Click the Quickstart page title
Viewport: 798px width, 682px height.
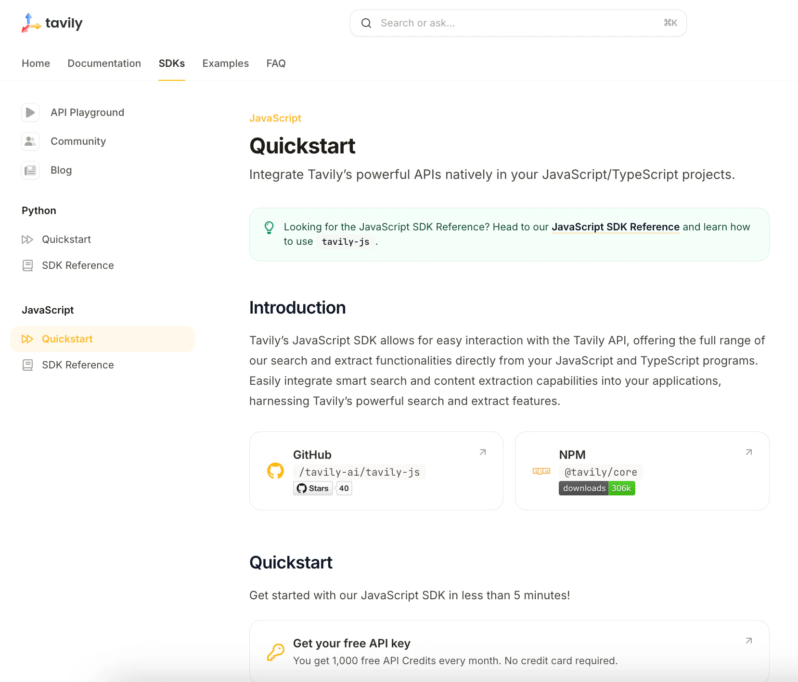(x=302, y=146)
